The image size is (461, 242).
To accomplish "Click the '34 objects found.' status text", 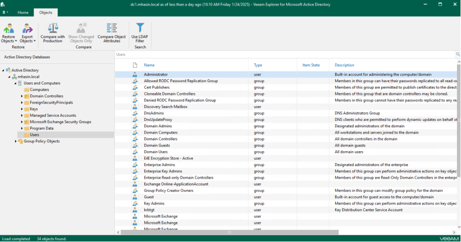I will click(x=52, y=239).
